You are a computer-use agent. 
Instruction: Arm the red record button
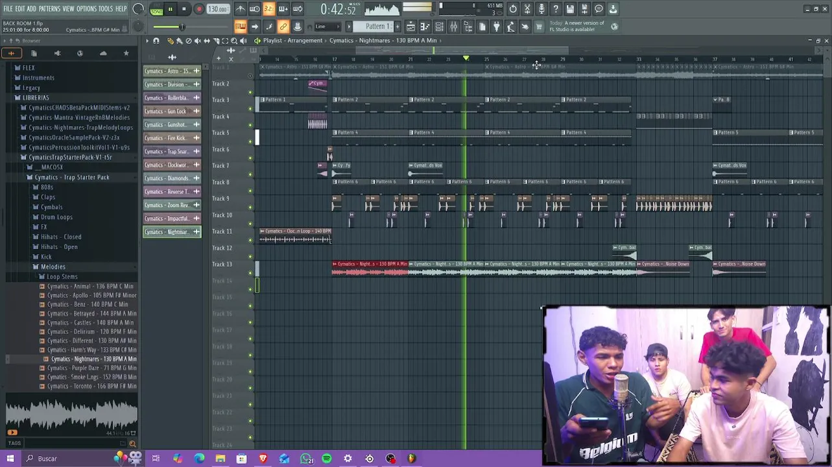(x=199, y=9)
